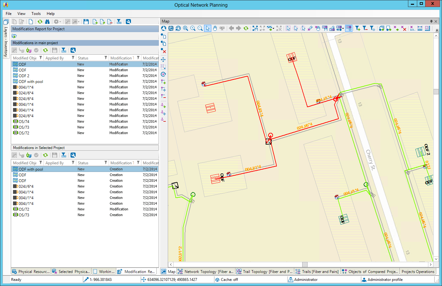The height and width of the screenshot is (286, 442).
Task: Click the measure distance ruler icon
Action: coord(420,28)
